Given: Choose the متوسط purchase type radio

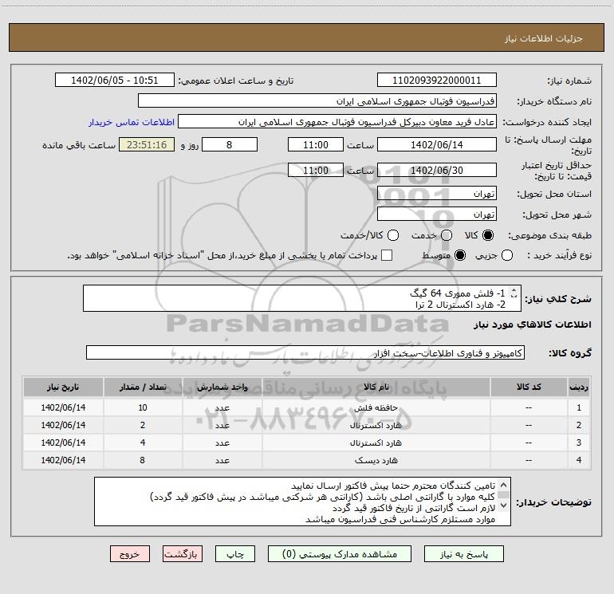Looking at the screenshot, I should click(x=460, y=255).
